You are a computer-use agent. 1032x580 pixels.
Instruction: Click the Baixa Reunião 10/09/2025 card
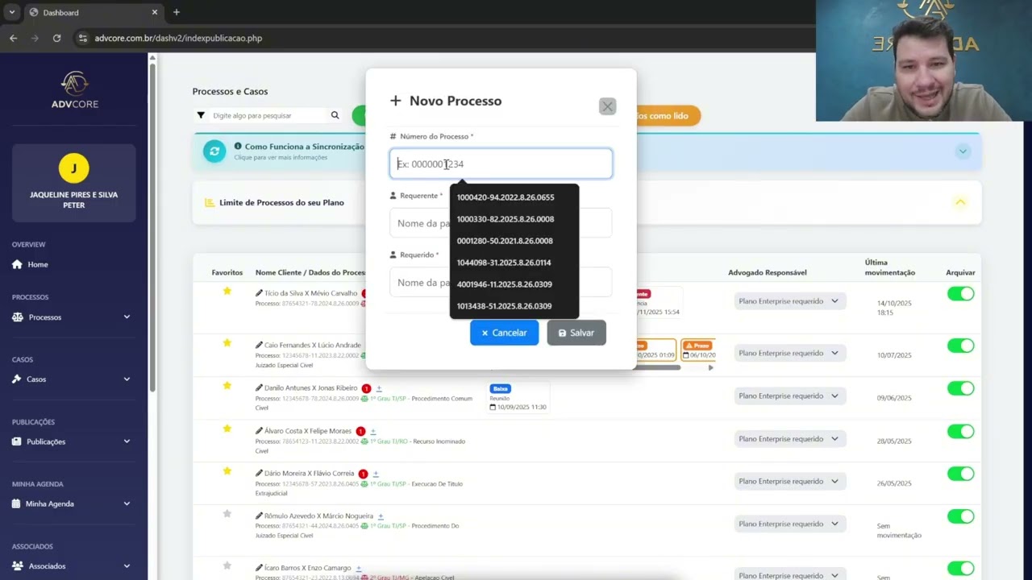[518, 397]
